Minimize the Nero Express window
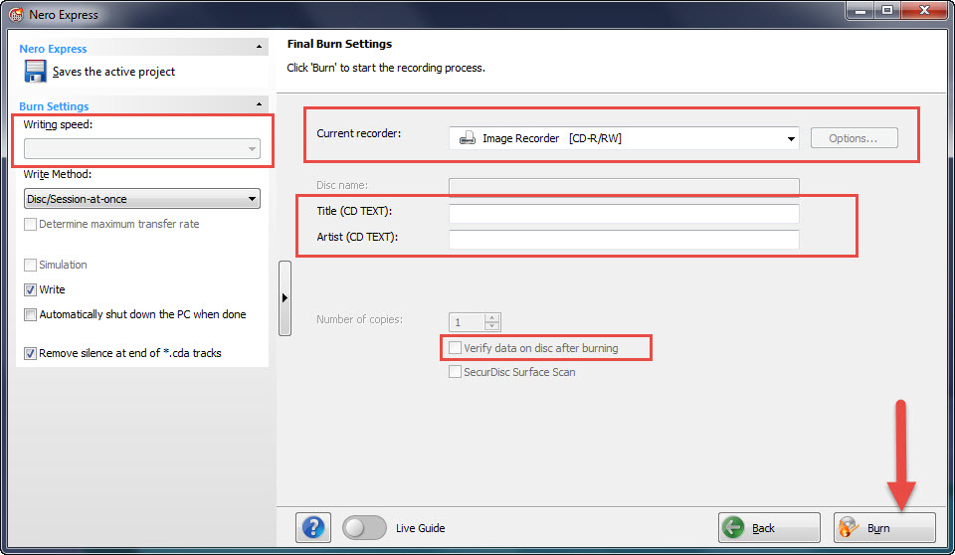This screenshot has width=955, height=555. coord(859,11)
